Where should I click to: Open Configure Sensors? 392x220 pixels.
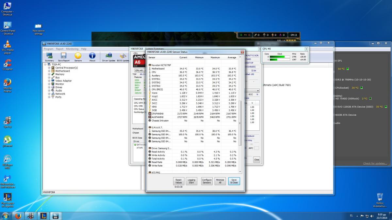pyautogui.click(x=206, y=181)
